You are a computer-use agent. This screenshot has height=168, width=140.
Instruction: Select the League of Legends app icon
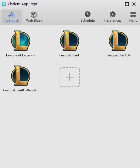pos(21,40)
